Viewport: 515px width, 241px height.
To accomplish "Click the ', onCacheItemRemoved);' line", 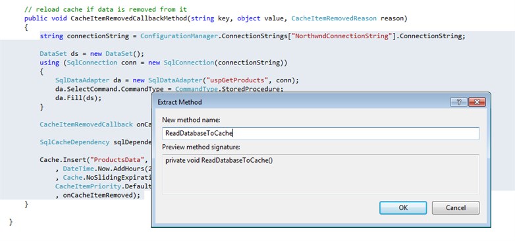I will [97, 196].
